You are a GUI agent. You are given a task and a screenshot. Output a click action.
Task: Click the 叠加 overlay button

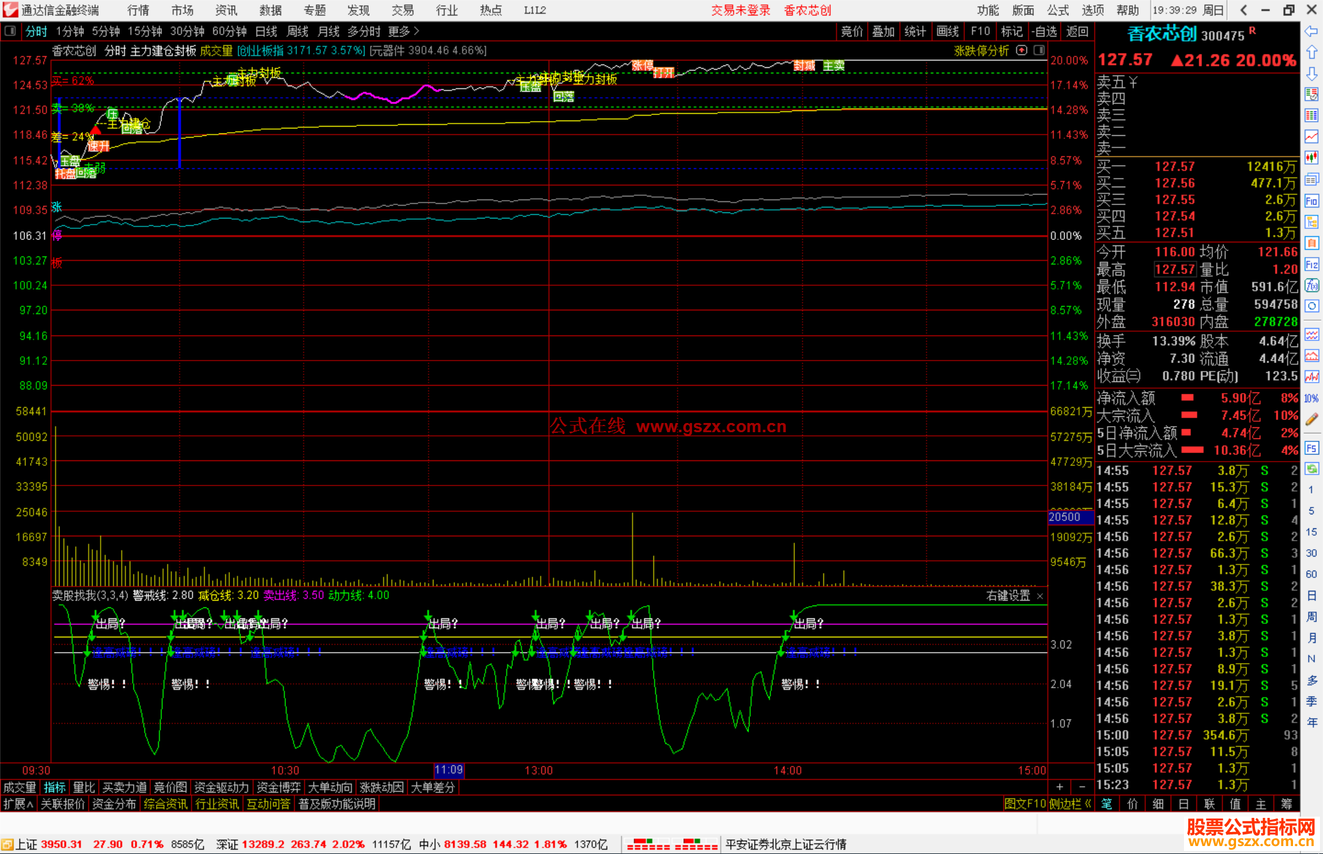[883, 31]
